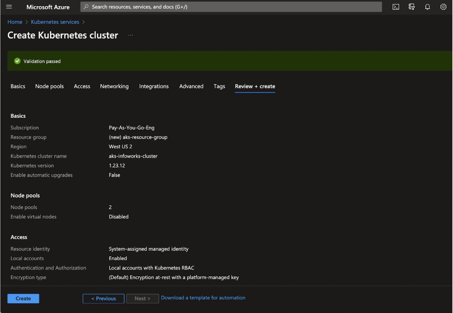Click the Kubernetes version 1.23.12

pos(117,166)
